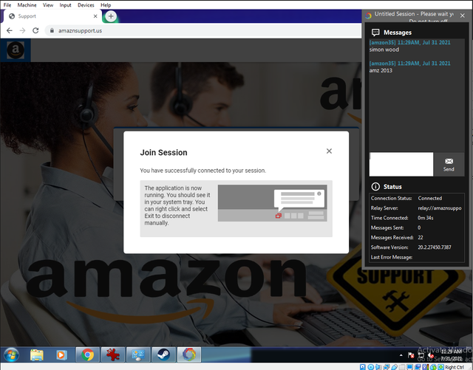The image size is (473, 370).
Task: Click the amaznsupport.us address bar
Action: (x=203, y=30)
